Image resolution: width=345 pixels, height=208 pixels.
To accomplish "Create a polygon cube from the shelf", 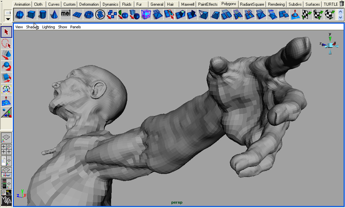I will point(31,15).
